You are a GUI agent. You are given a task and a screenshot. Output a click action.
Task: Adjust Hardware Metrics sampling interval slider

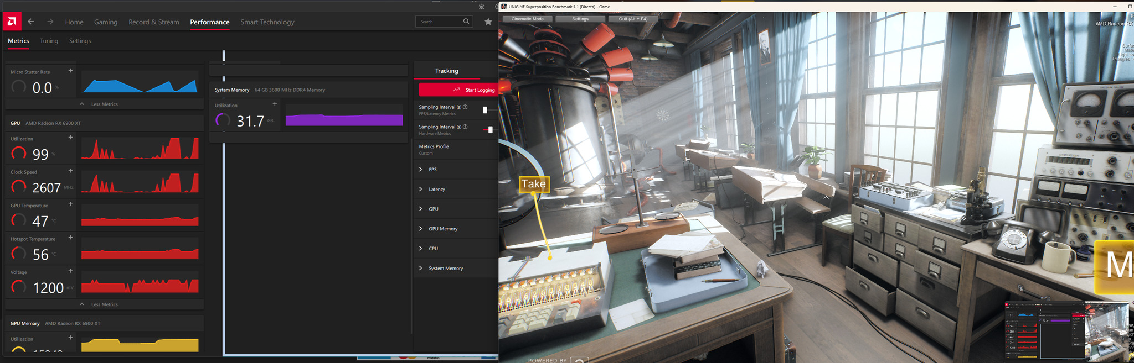point(491,130)
